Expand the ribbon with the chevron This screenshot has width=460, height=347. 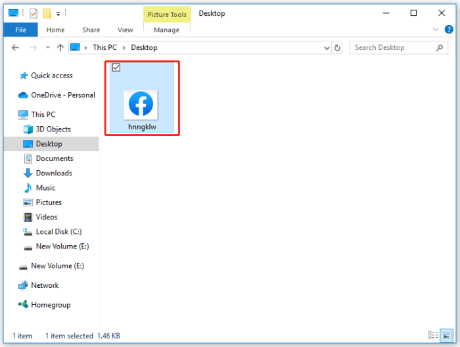(435, 30)
